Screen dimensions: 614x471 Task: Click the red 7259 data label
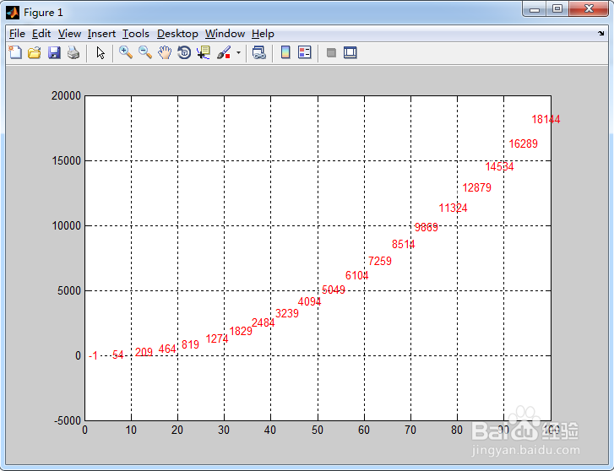click(380, 261)
